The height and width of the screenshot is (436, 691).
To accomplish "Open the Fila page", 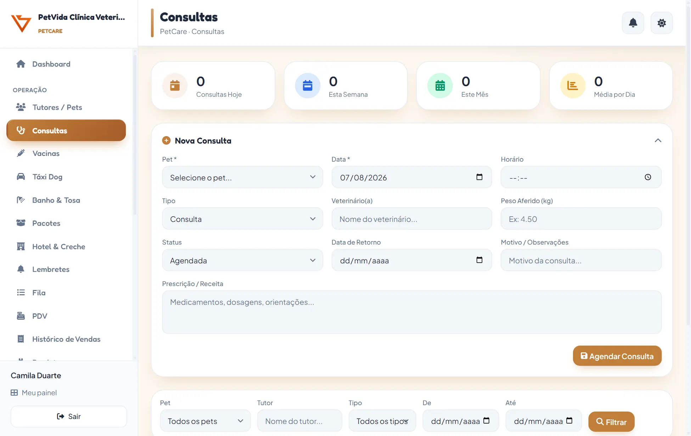I will (66, 292).
